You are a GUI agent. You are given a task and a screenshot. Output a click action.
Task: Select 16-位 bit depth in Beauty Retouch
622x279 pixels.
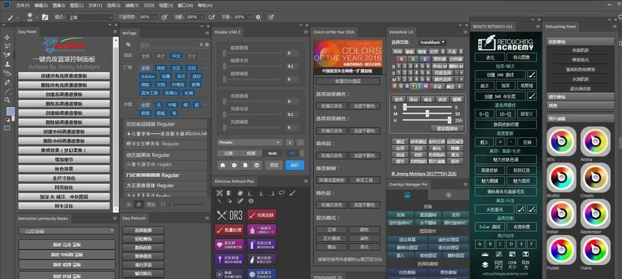505,114
